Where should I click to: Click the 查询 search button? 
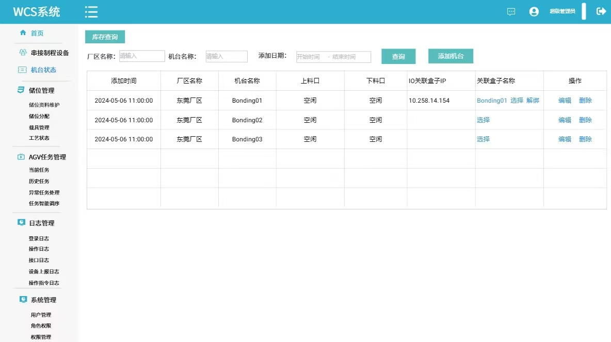[x=398, y=56]
